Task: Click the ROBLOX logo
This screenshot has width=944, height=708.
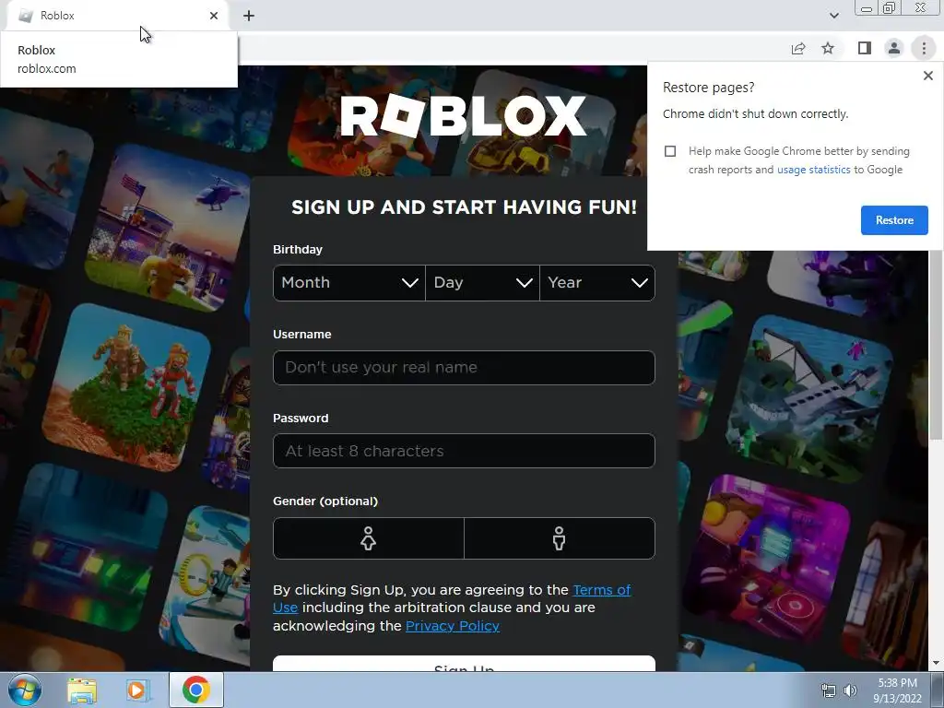Action: (x=464, y=115)
